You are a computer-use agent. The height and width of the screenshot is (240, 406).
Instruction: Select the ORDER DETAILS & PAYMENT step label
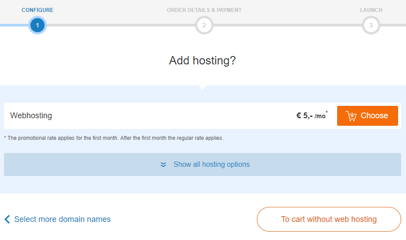(x=204, y=10)
